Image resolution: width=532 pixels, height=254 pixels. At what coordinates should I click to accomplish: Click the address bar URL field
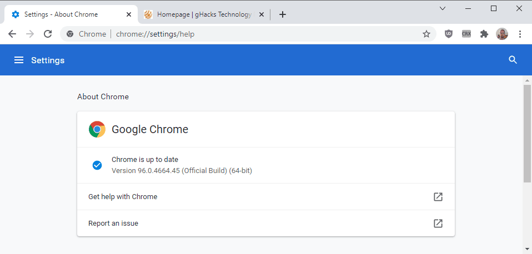click(x=250, y=34)
